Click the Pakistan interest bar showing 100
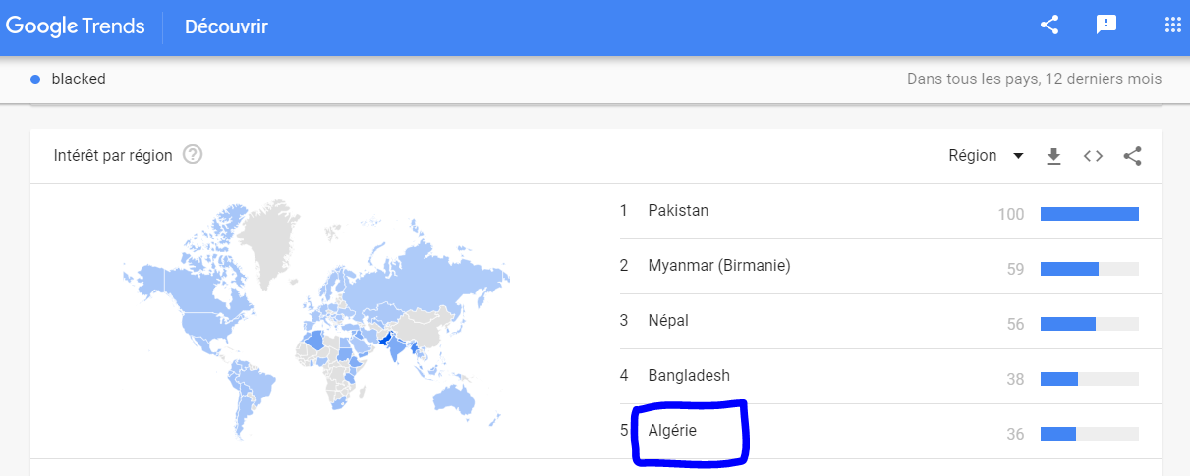Screen dimensions: 1190x476 coord(1089,214)
